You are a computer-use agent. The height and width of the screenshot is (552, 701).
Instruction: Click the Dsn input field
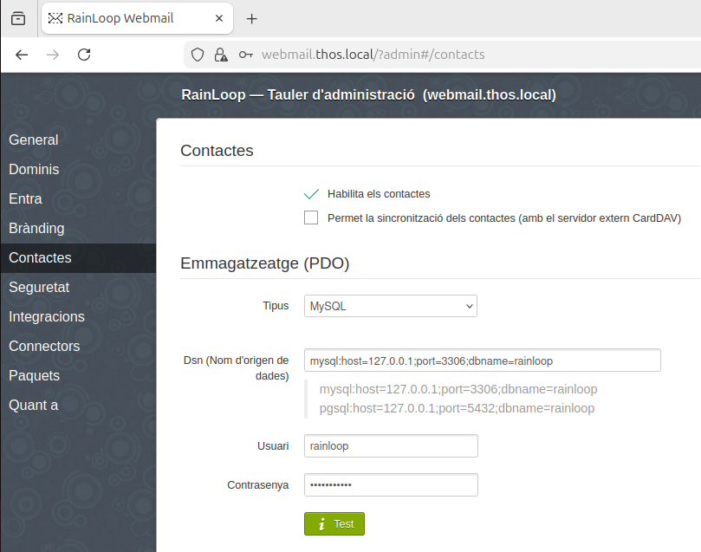coord(483,360)
